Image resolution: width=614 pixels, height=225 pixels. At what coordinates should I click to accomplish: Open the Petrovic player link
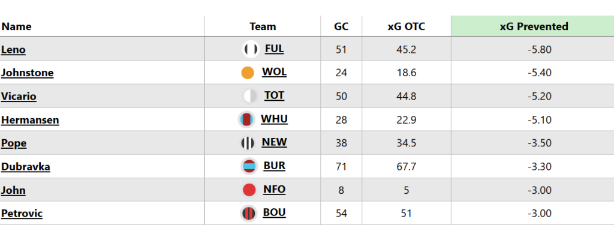coord(22,214)
